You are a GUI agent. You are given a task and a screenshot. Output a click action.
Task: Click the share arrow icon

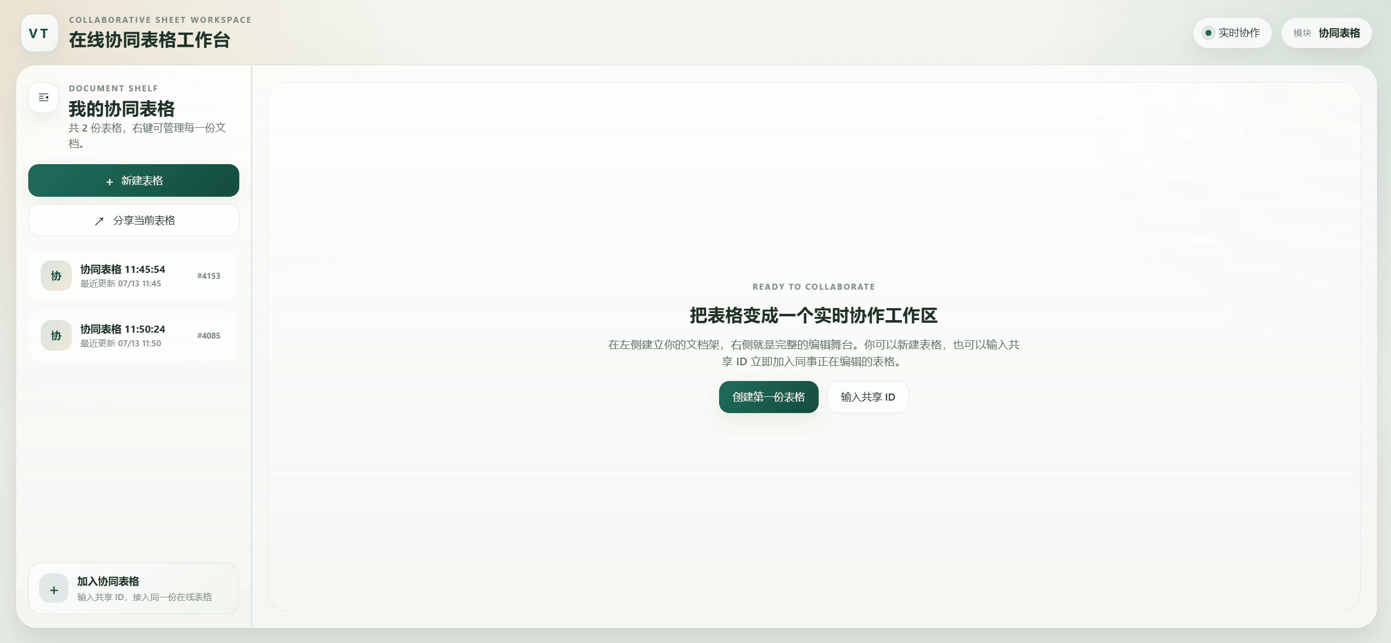click(99, 221)
